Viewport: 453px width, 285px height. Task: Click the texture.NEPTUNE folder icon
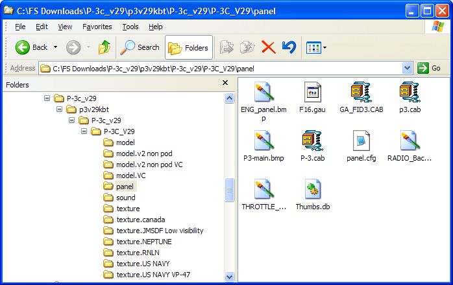point(108,242)
